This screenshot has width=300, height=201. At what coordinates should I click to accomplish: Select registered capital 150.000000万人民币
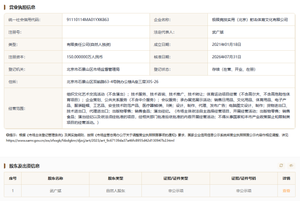click(x=84, y=57)
